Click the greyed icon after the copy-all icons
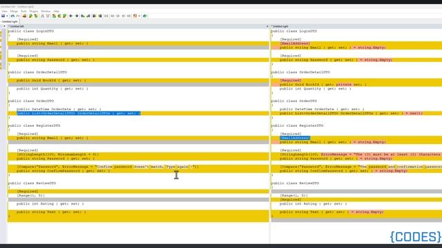This screenshot has width=442, height=248. point(106,16)
